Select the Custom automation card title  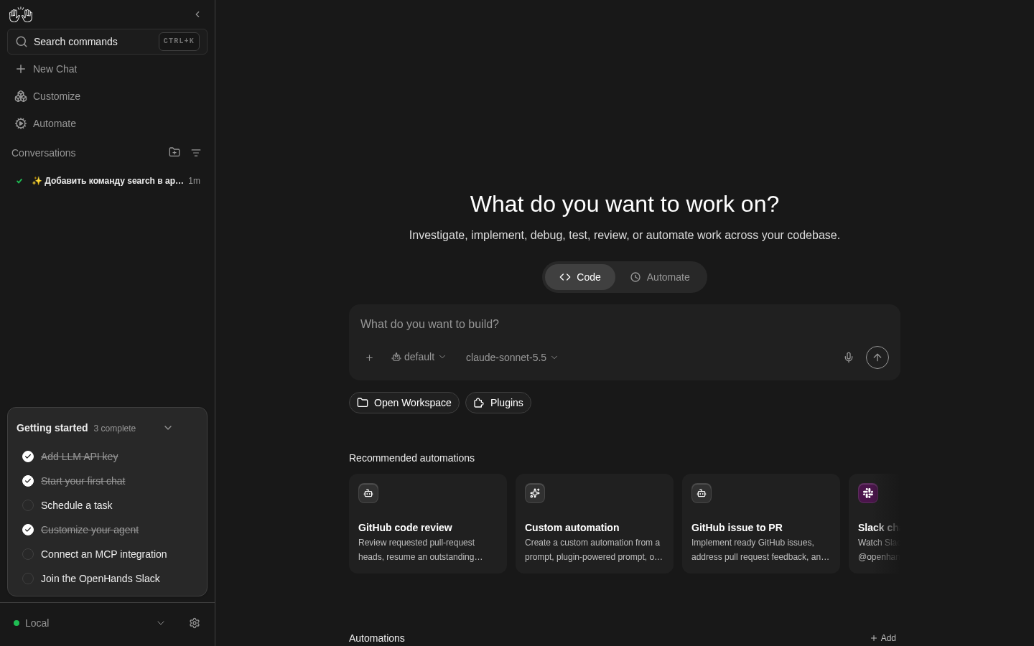click(572, 528)
